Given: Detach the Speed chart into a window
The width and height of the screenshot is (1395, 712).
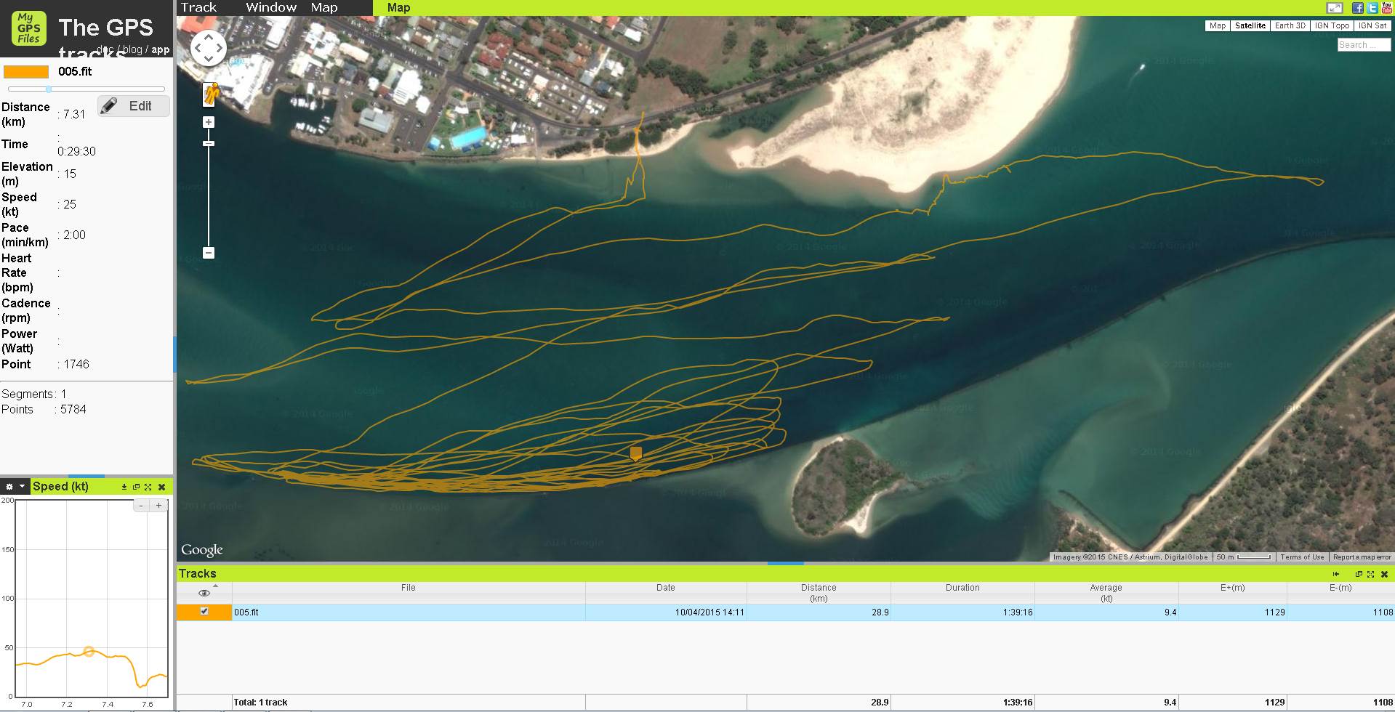Looking at the screenshot, I should pos(136,487).
